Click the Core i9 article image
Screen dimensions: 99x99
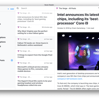(78, 51)
